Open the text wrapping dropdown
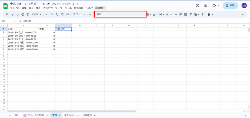 [162, 14]
